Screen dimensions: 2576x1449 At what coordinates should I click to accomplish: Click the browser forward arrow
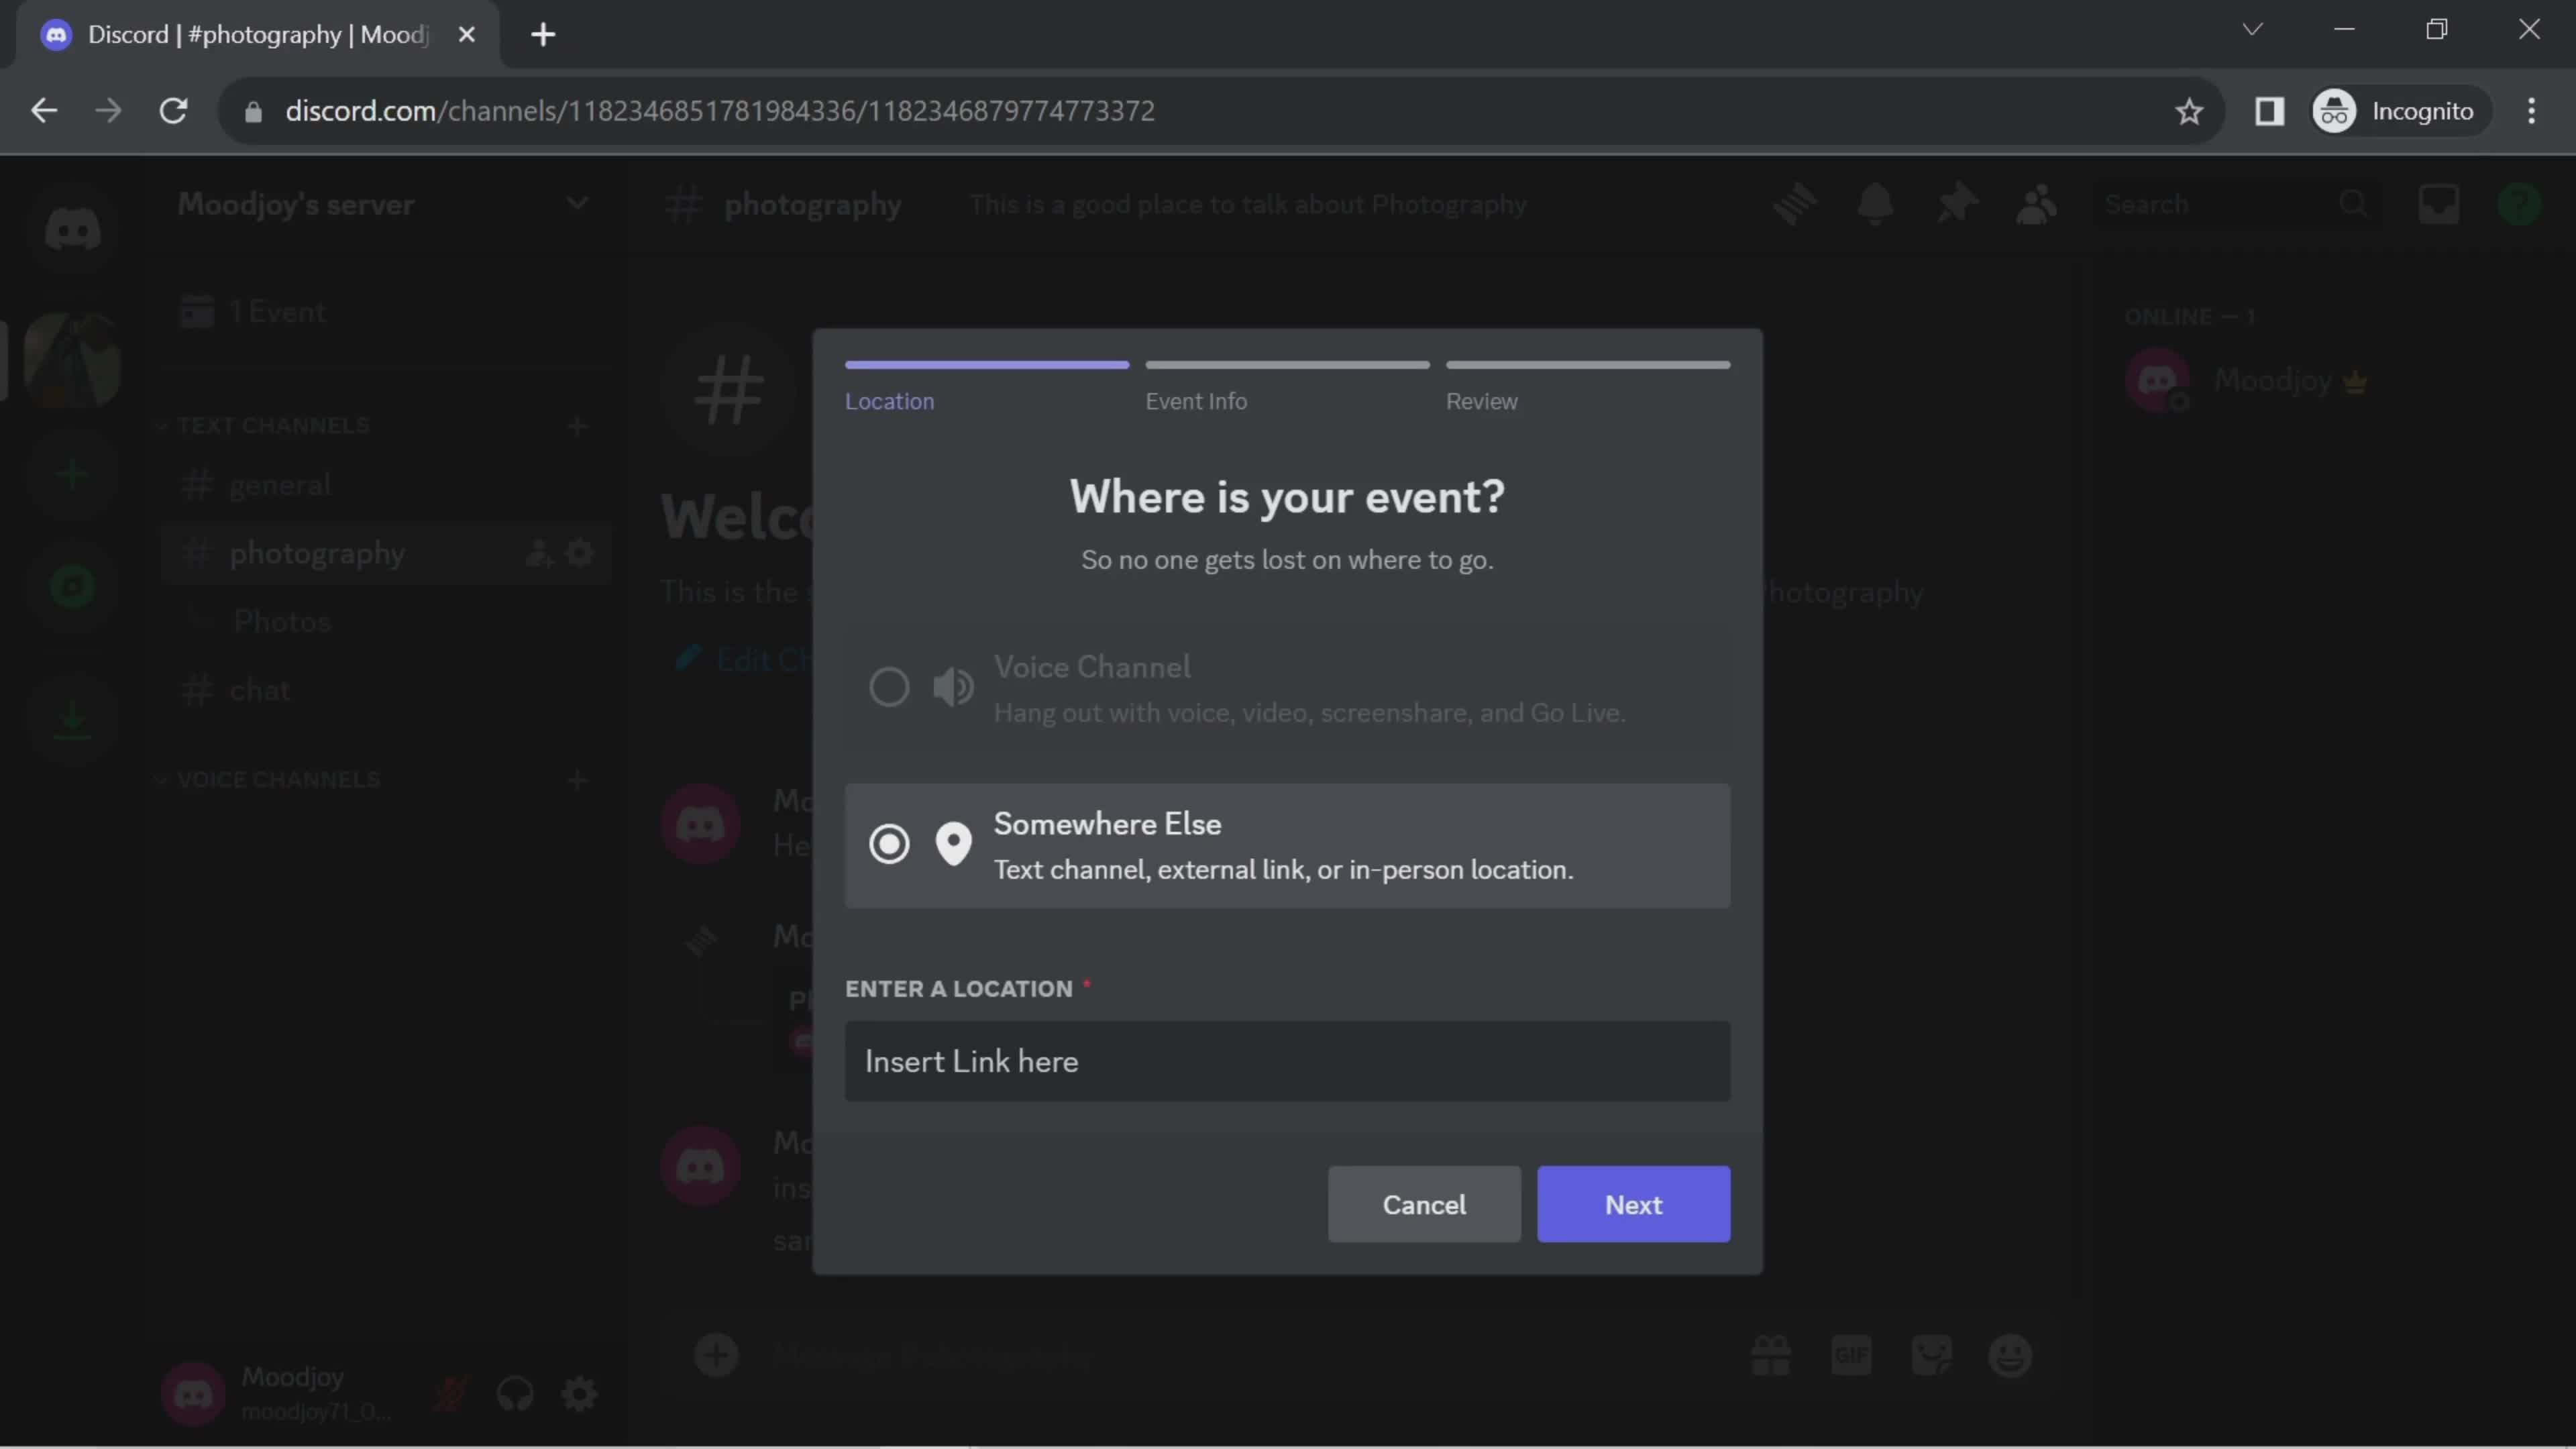[x=108, y=110]
